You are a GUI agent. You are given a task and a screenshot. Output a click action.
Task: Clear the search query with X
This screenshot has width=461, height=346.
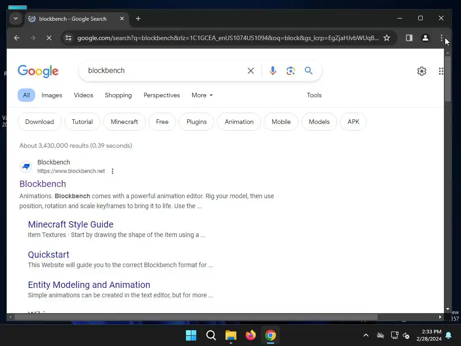click(x=251, y=71)
